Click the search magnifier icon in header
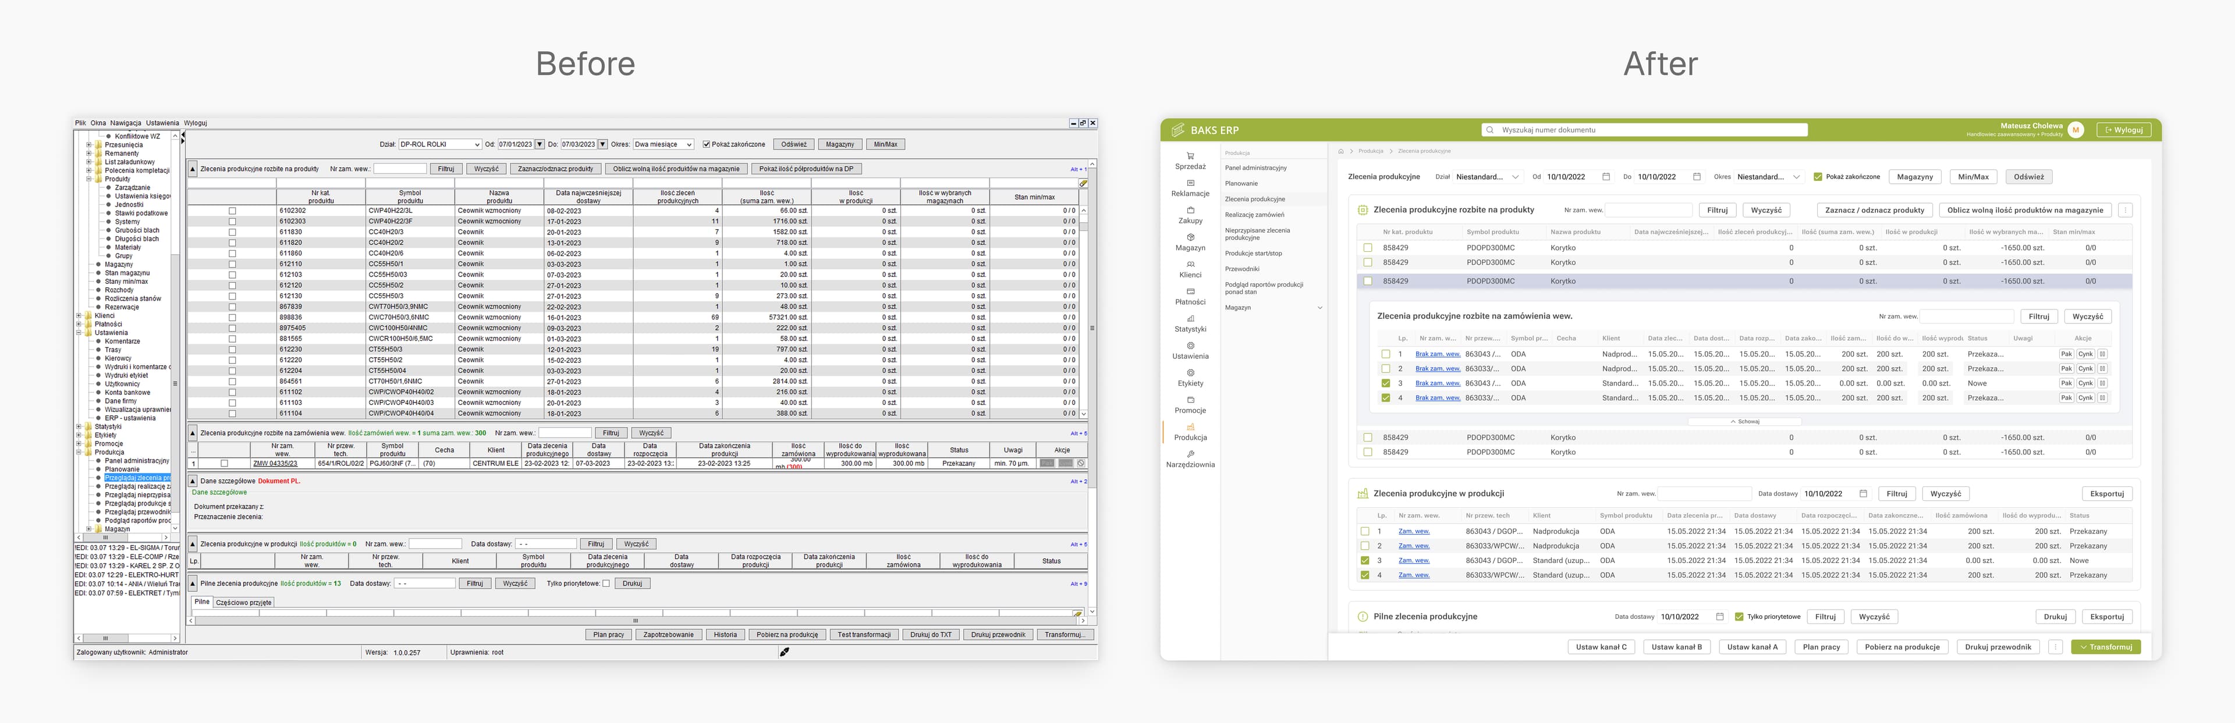 coord(1491,130)
